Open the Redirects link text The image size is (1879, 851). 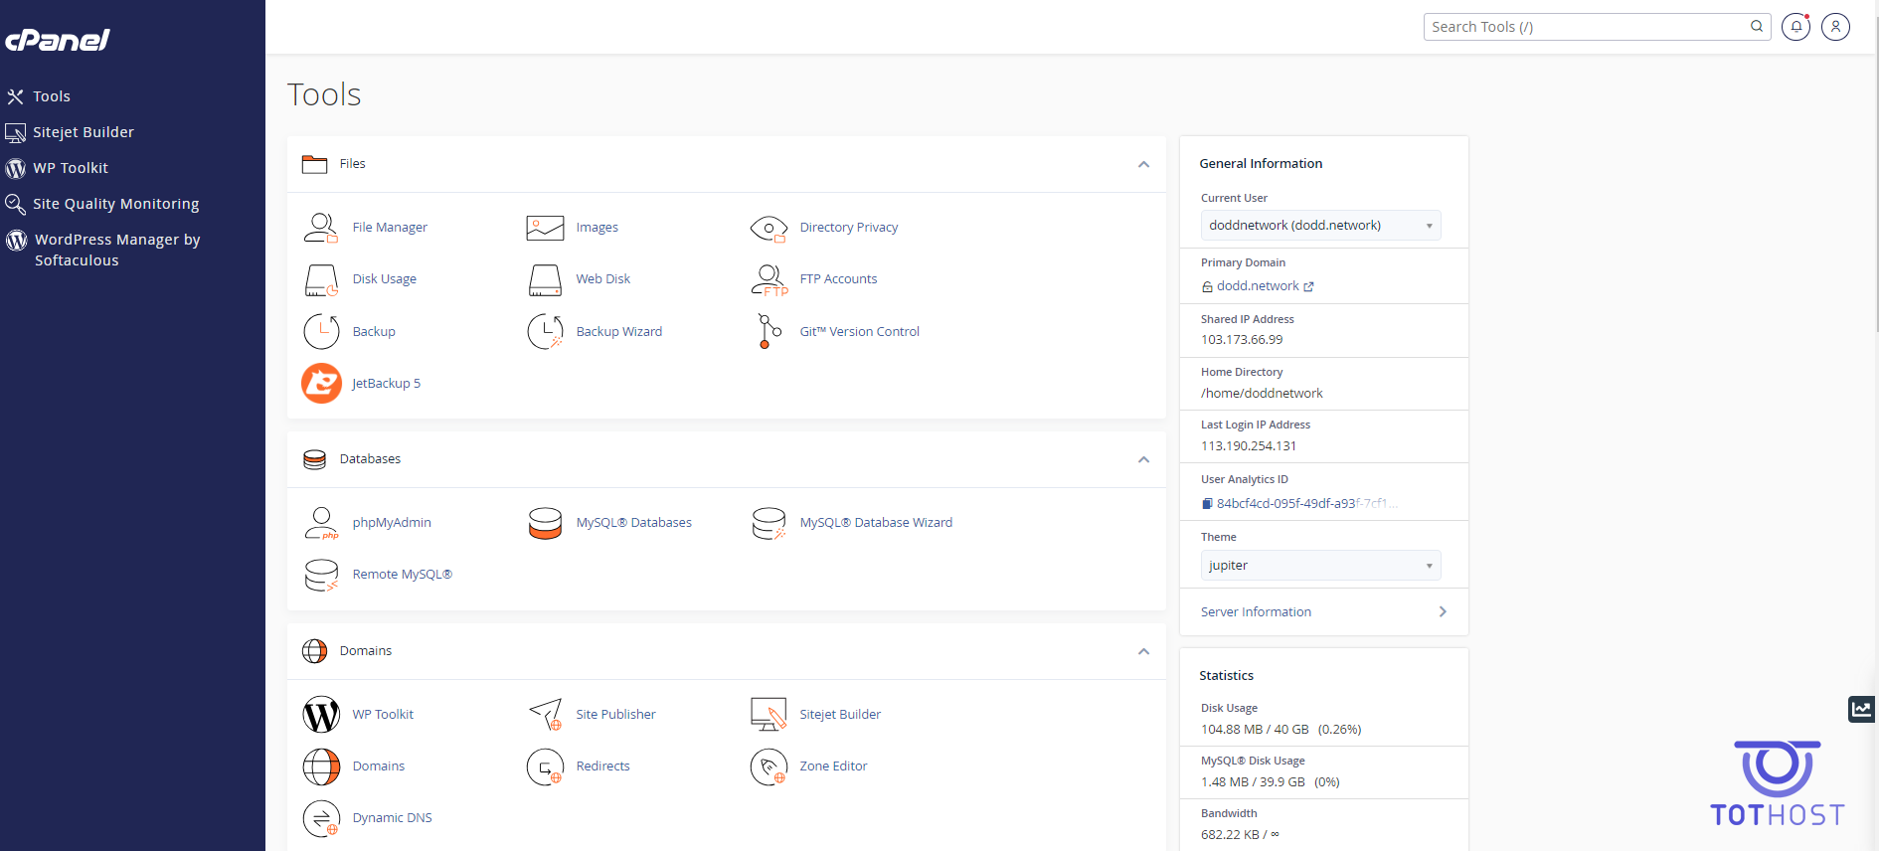tap(602, 766)
